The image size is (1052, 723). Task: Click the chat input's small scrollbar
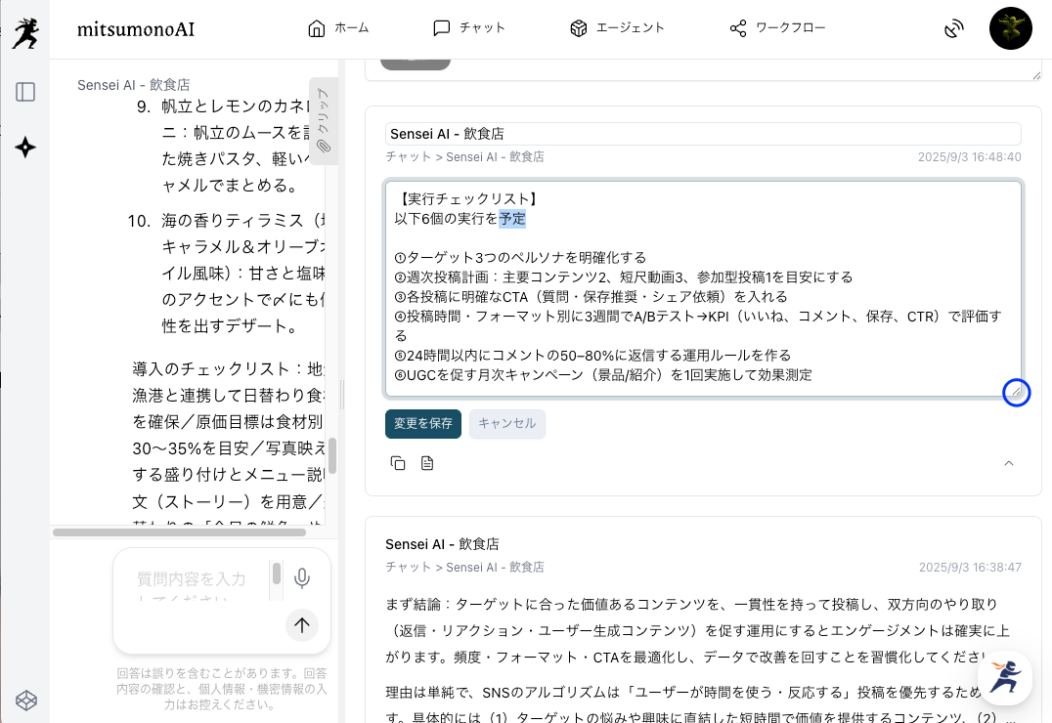coord(277,574)
